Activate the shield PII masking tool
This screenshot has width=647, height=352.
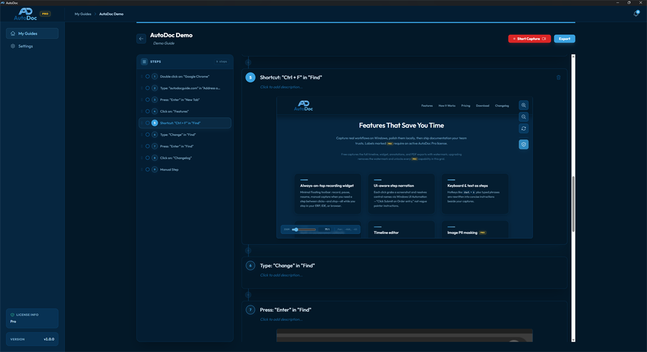[x=523, y=144]
